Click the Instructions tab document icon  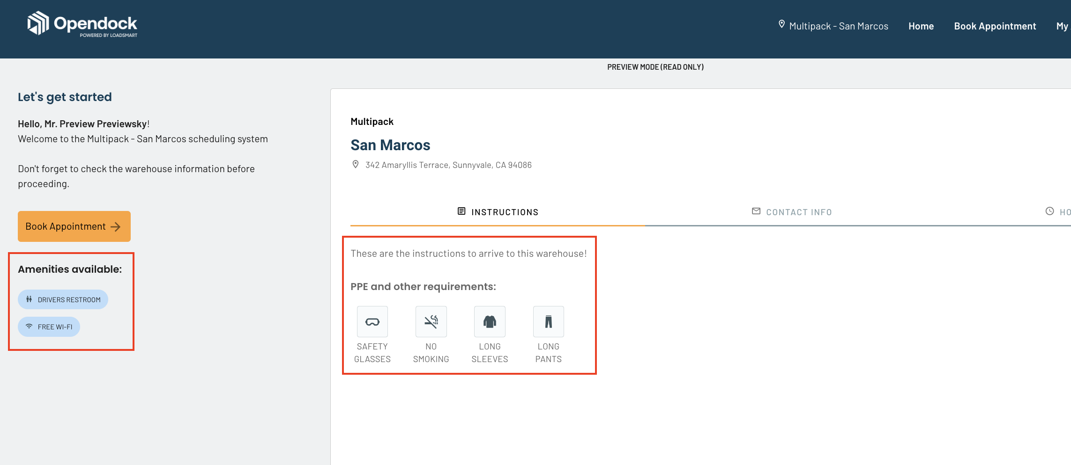tap(461, 211)
